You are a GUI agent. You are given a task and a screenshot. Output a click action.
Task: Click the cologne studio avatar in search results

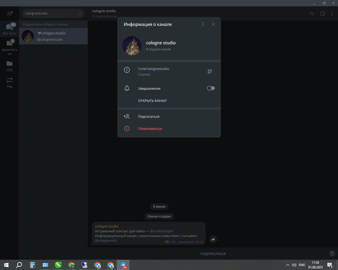(x=28, y=36)
